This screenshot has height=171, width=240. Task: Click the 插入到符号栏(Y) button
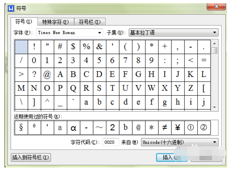(31, 157)
